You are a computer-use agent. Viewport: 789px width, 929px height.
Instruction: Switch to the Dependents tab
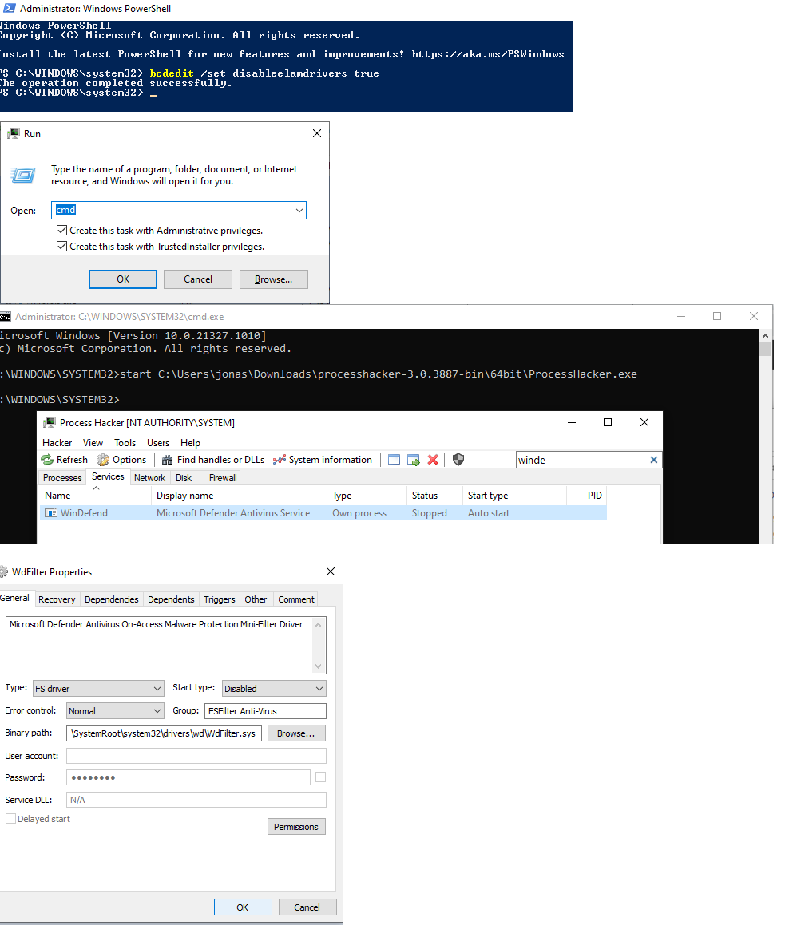[171, 599]
